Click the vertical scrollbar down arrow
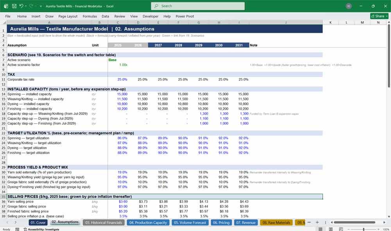Viewport: 391px width, 231px height. [x=389, y=217]
